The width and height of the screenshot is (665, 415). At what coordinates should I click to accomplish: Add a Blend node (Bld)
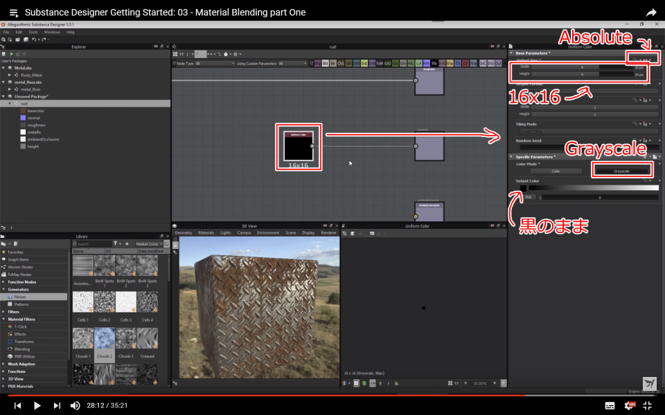pos(326,64)
